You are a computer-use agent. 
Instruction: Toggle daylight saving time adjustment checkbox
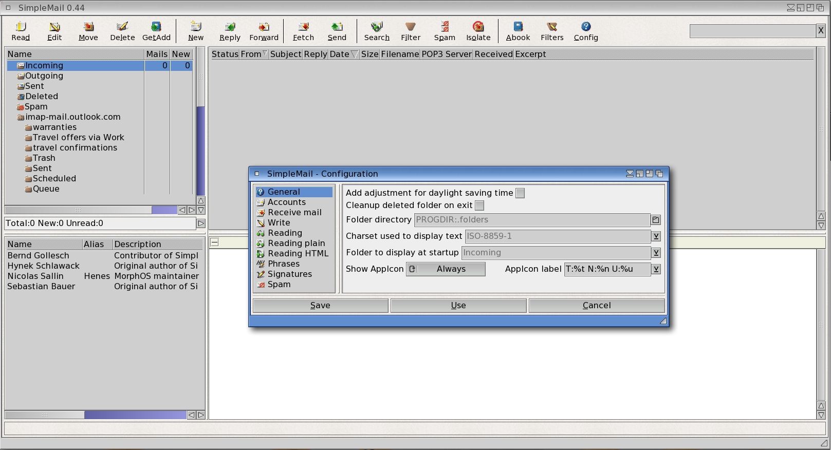tap(520, 193)
